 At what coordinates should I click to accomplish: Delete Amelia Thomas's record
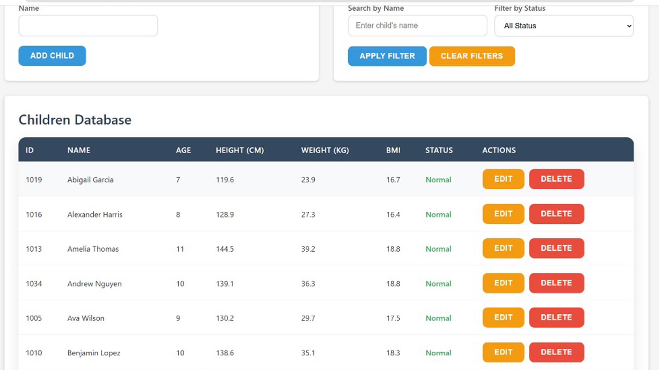point(556,248)
